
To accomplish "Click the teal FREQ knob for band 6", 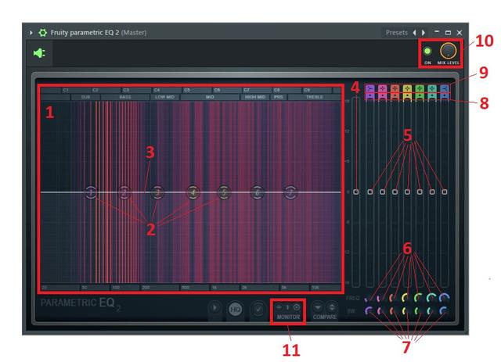I will [x=431, y=298].
